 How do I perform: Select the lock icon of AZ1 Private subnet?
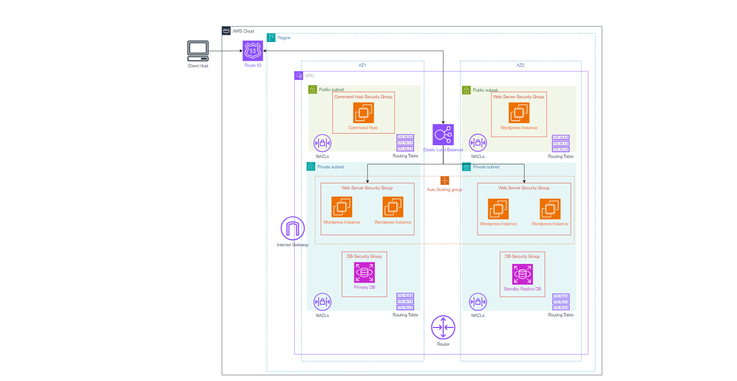tap(311, 167)
